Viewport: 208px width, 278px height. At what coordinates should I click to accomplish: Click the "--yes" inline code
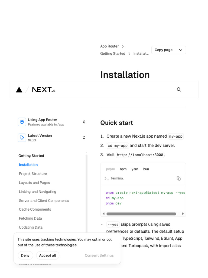[113, 225]
